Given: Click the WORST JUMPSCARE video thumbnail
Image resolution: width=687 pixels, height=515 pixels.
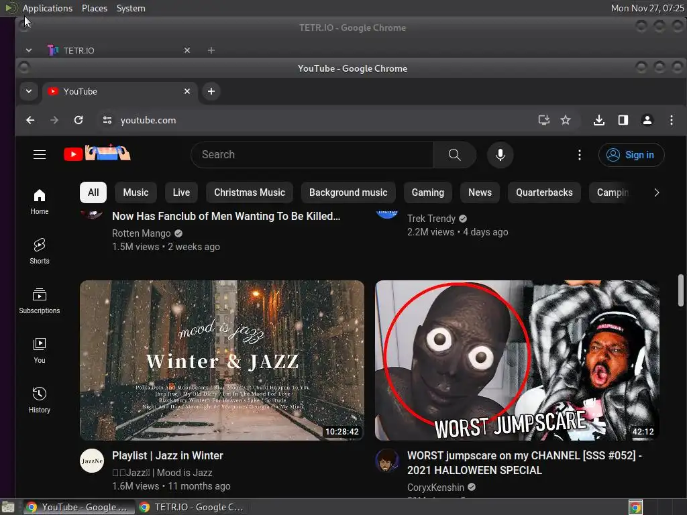Looking at the screenshot, I should (x=517, y=360).
